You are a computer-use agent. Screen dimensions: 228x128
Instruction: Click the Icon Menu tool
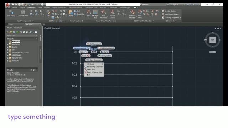11,14
